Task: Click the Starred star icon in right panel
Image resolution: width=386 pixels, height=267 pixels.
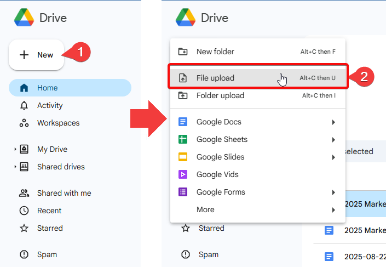Action: coord(186,228)
